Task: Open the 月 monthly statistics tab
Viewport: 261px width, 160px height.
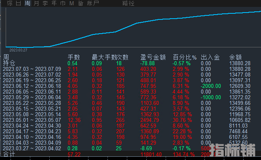Action: (36, 3)
